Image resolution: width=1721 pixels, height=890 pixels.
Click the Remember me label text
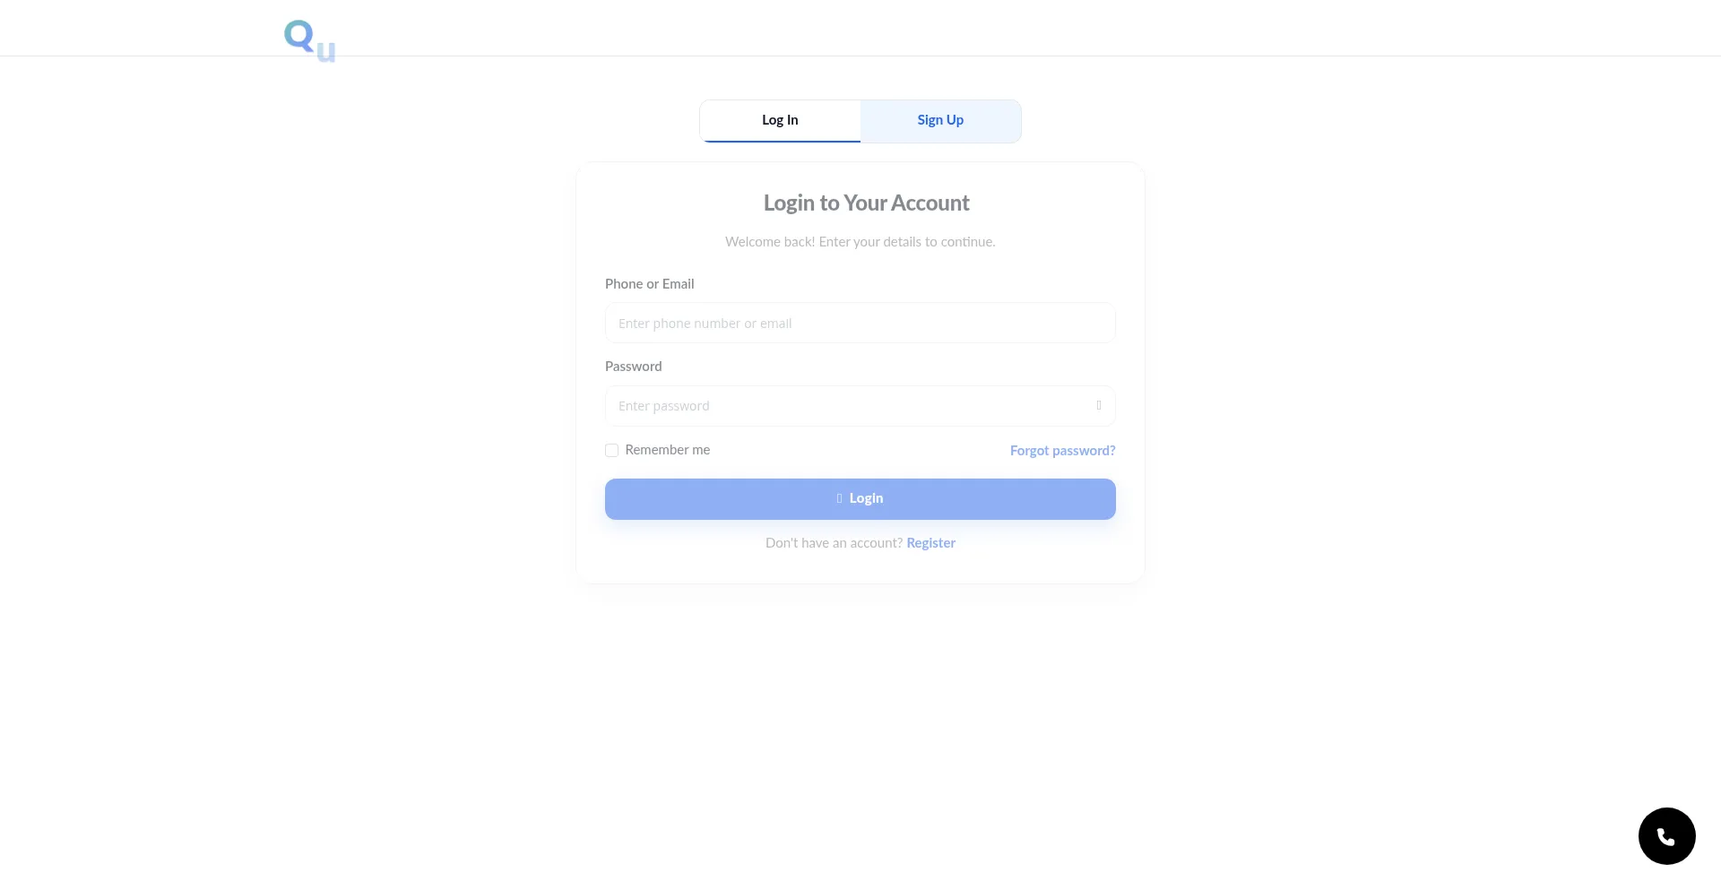[x=668, y=450]
